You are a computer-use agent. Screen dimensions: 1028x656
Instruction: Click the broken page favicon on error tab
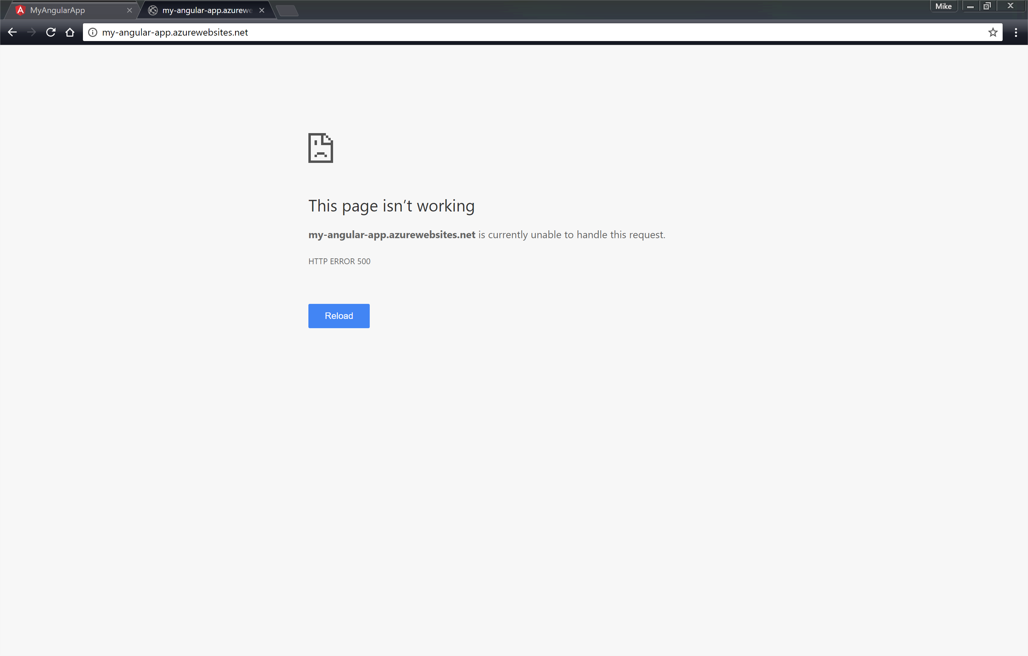tap(152, 10)
